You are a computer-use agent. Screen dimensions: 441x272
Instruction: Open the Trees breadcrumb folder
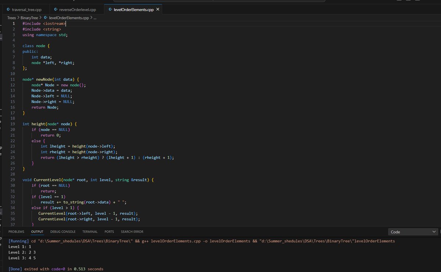point(12,17)
